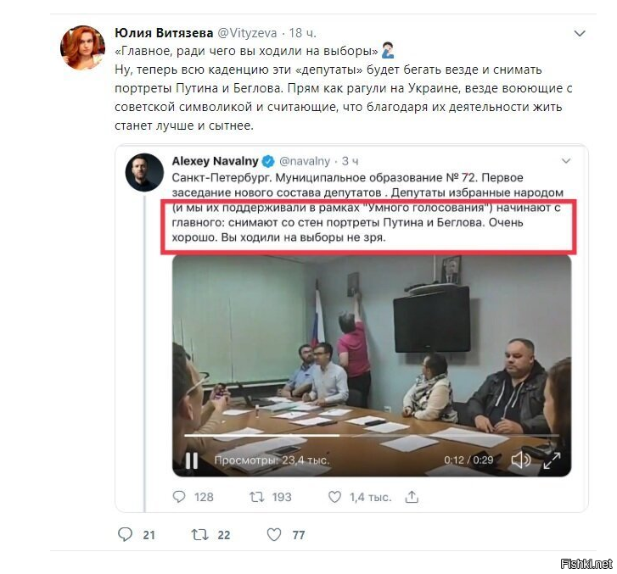
Task: Retweet the Vityzeva tweet (22 retweets)
Action: [200, 535]
